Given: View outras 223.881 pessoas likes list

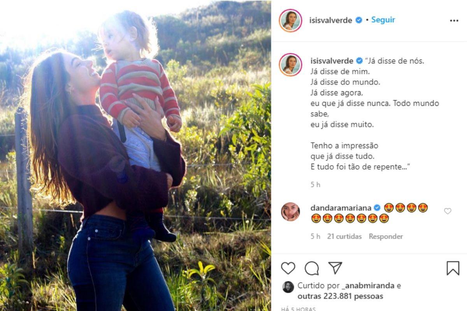Looking at the screenshot, I should [341, 296].
